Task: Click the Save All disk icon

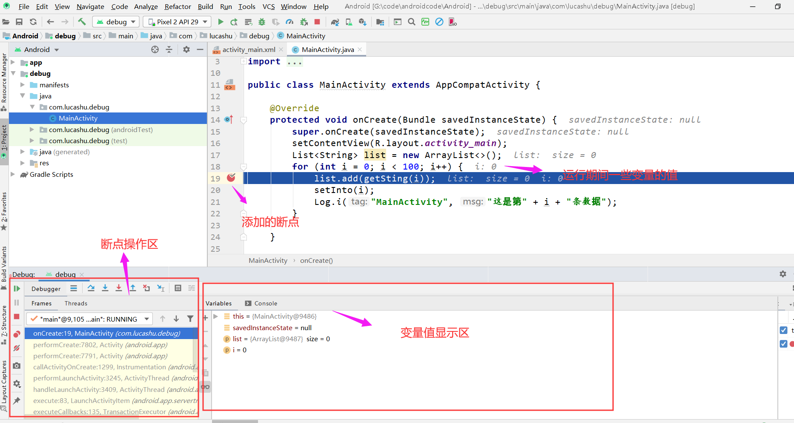Action: click(x=19, y=22)
